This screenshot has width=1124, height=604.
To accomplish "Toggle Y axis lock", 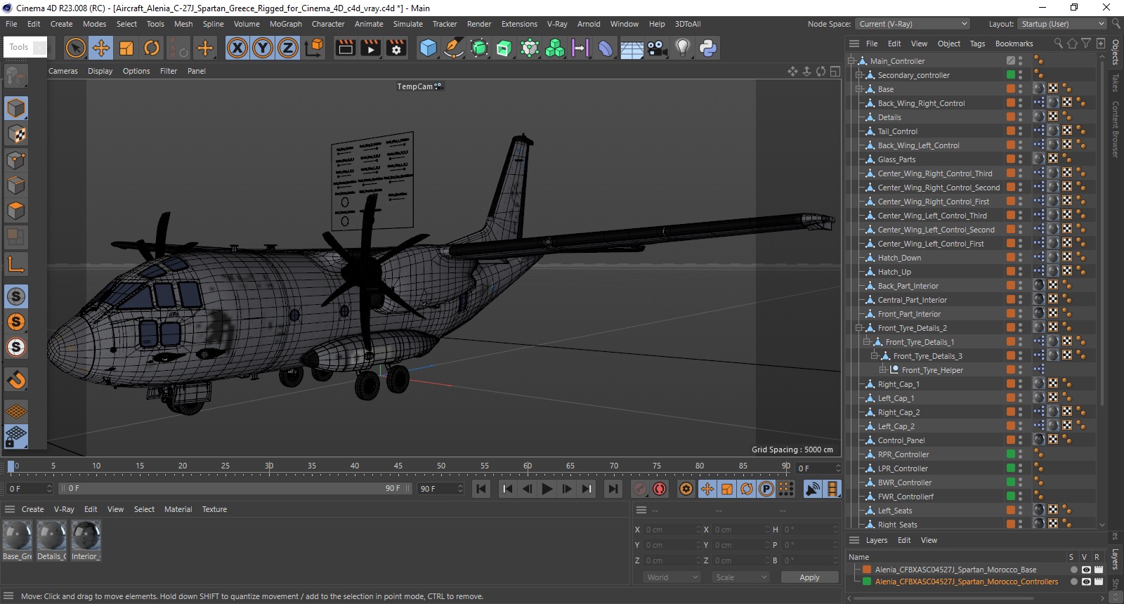I will (263, 48).
